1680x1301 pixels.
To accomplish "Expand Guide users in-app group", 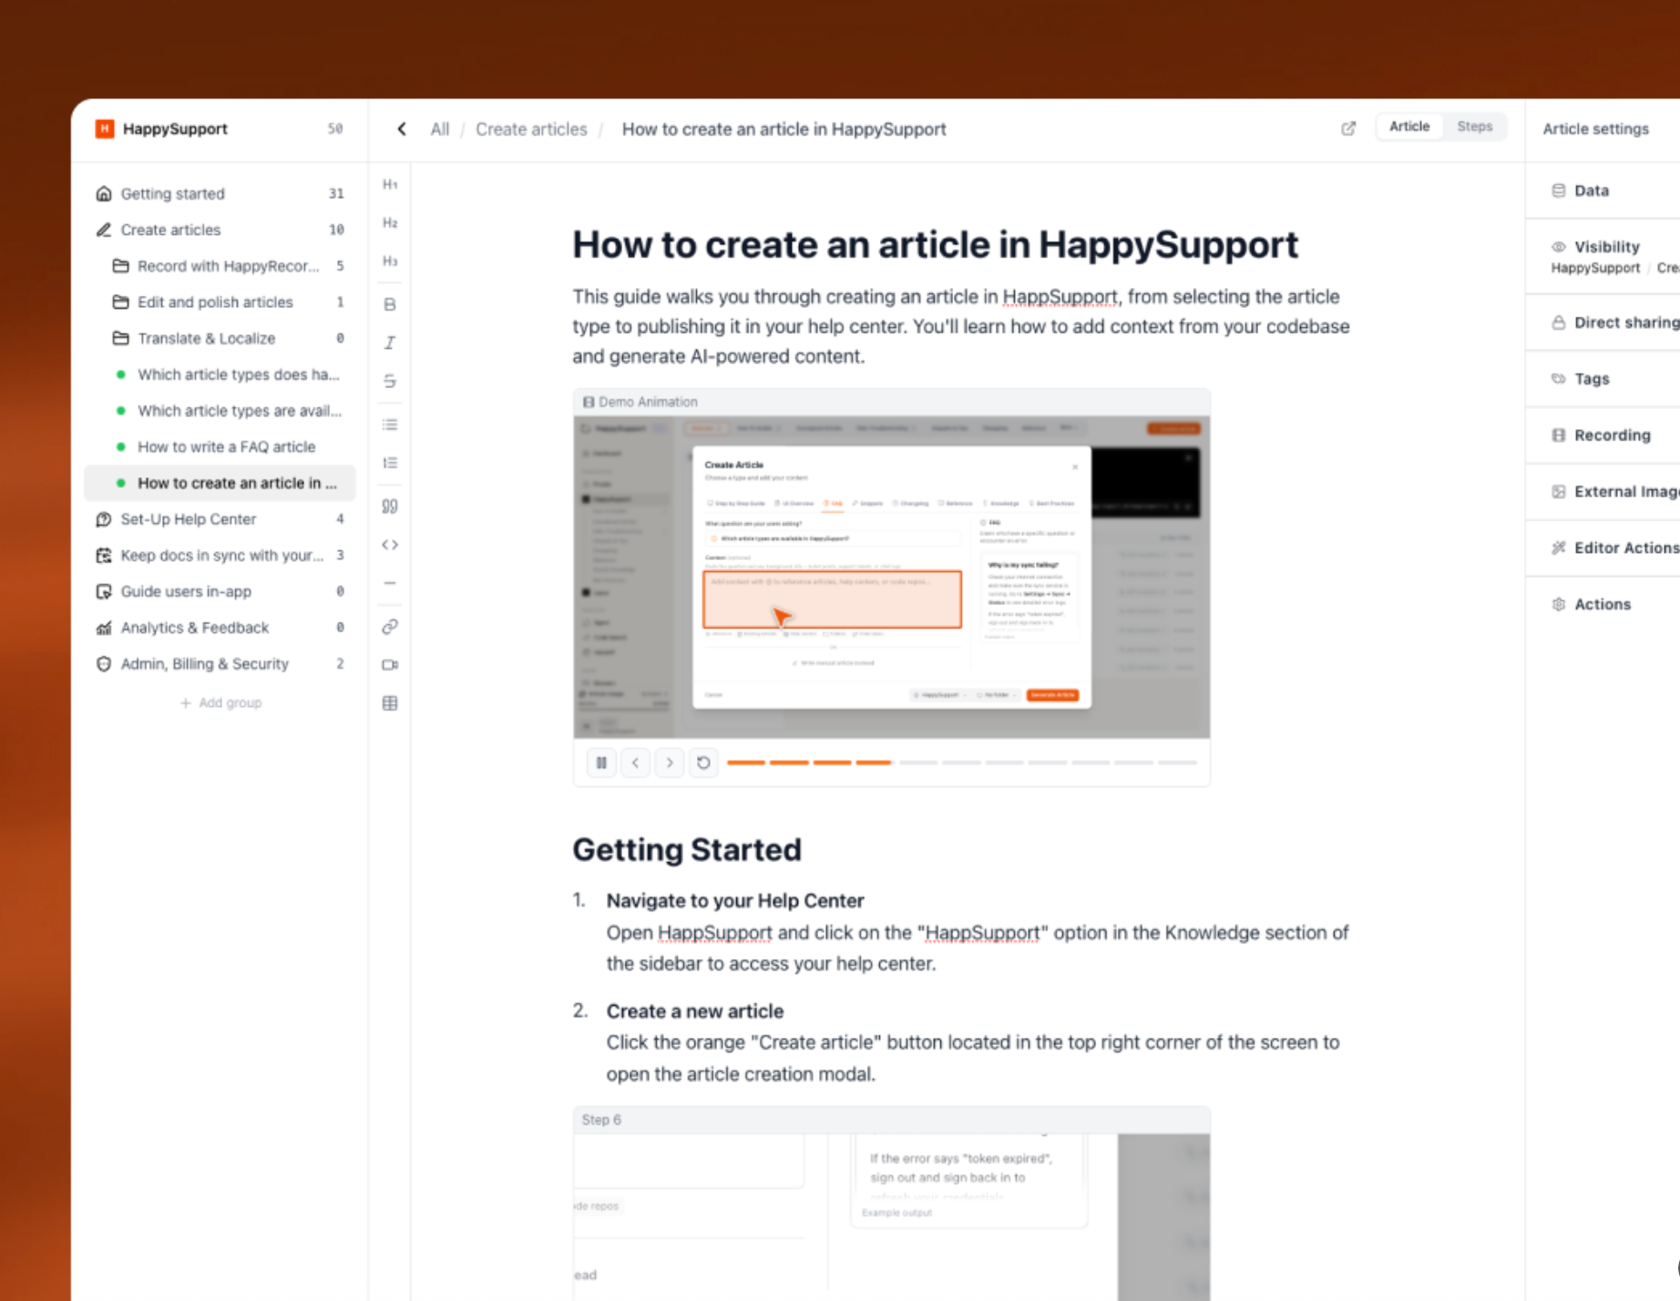I will tap(220, 591).
